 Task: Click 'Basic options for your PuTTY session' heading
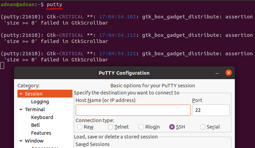pyautogui.click(x=152, y=86)
